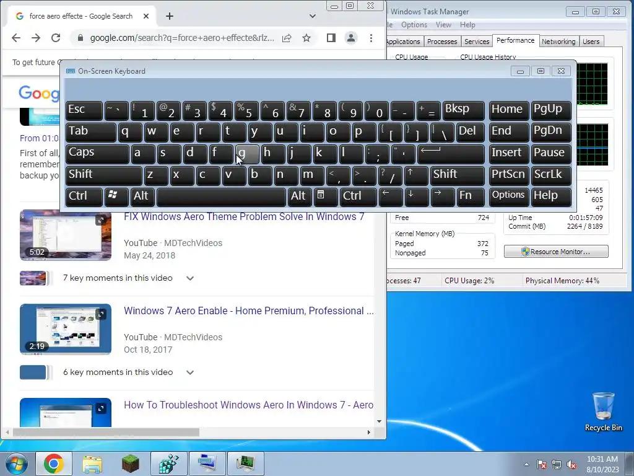Toggle Chrome side panel icon
This screenshot has height=476, width=634.
[x=331, y=38]
